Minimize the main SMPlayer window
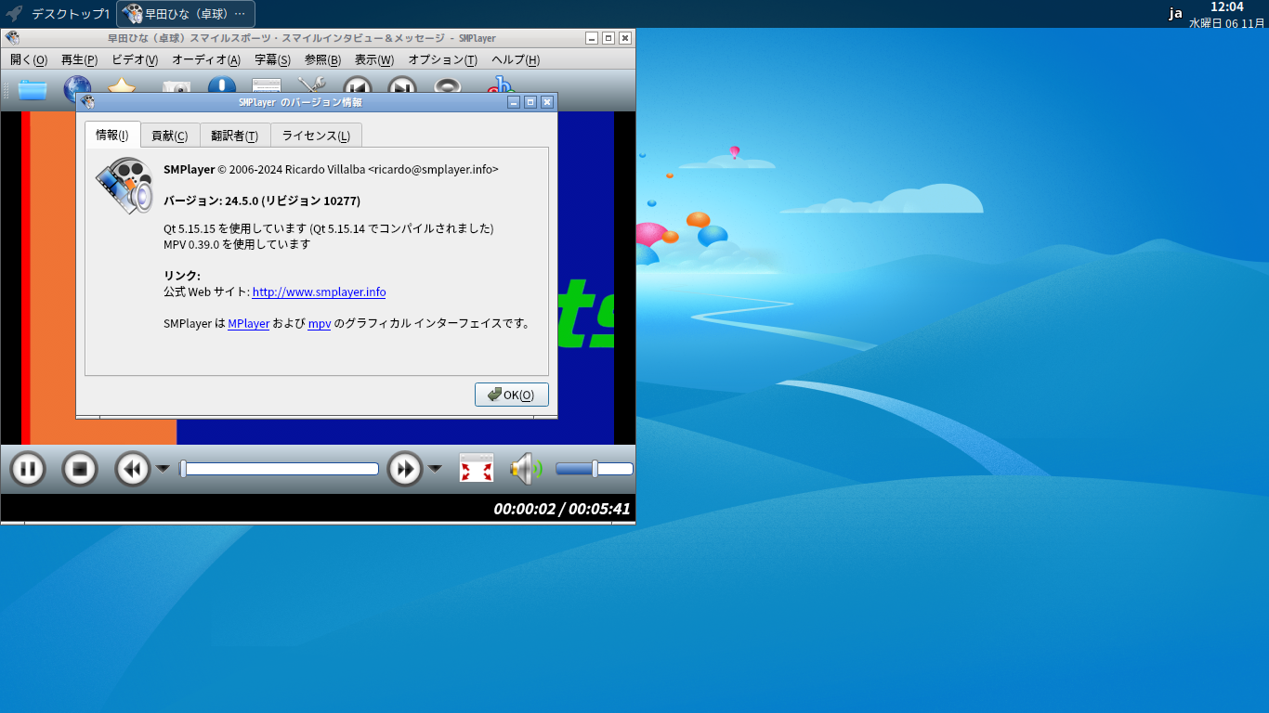This screenshot has height=713, width=1269. pyautogui.click(x=592, y=38)
